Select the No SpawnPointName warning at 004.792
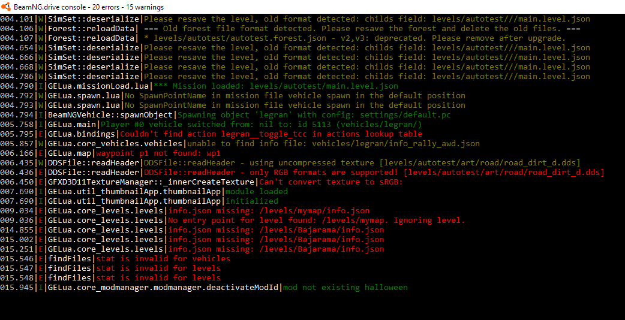The image size is (625, 320). click(233, 95)
